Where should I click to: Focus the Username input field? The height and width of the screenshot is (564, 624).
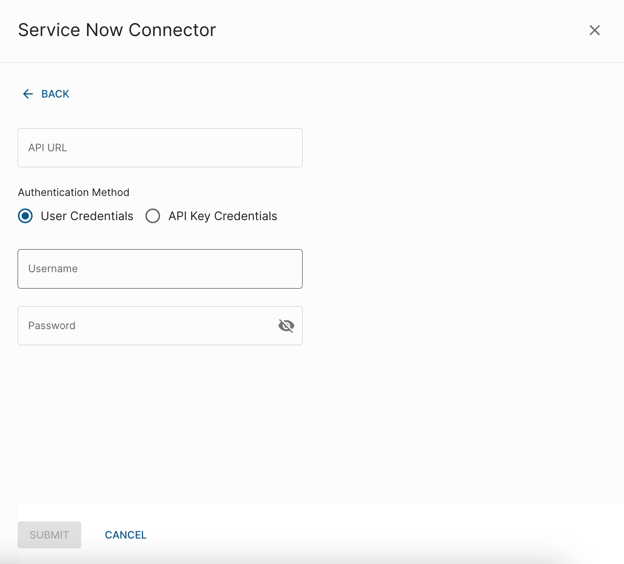point(160,269)
